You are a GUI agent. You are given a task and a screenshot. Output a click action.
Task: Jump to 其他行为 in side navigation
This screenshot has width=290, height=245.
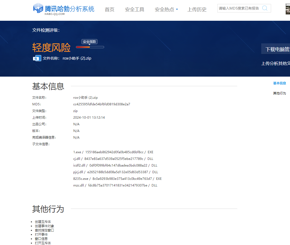(x=279, y=93)
